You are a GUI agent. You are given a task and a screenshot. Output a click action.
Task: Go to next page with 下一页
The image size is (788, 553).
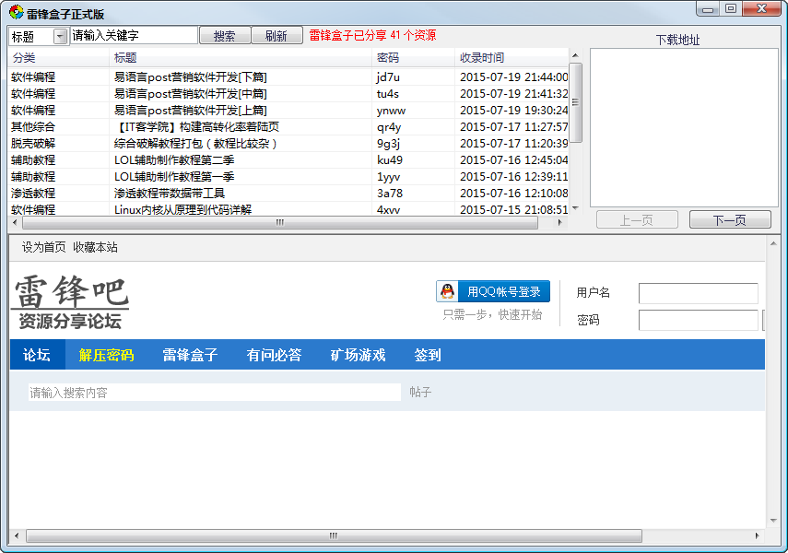(x=730, y=219)
